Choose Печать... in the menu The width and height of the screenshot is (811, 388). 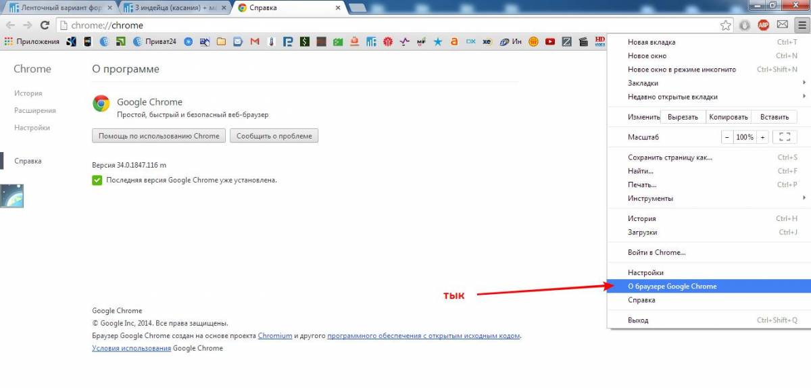(708, 185)
